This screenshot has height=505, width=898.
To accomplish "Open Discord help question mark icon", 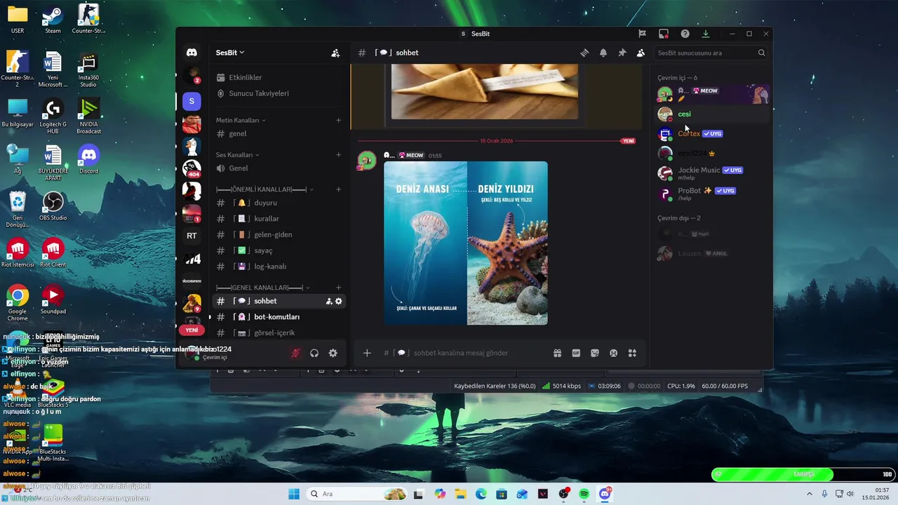I will 685,34.
